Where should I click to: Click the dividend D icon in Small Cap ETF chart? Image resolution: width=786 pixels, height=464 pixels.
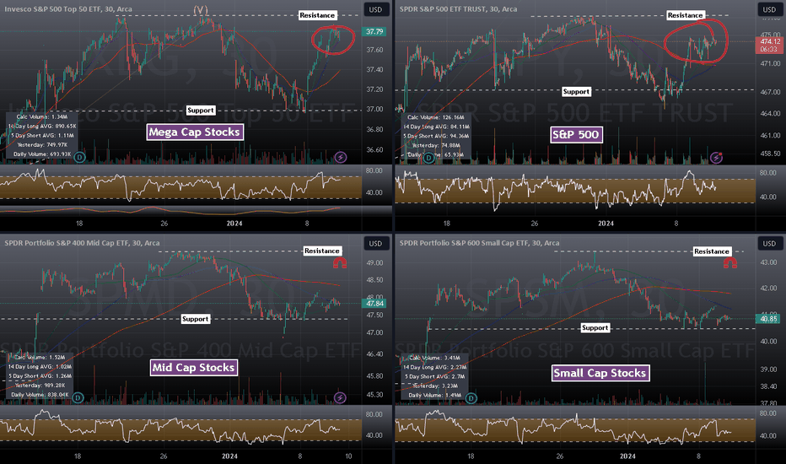click(x=471, y=398)
